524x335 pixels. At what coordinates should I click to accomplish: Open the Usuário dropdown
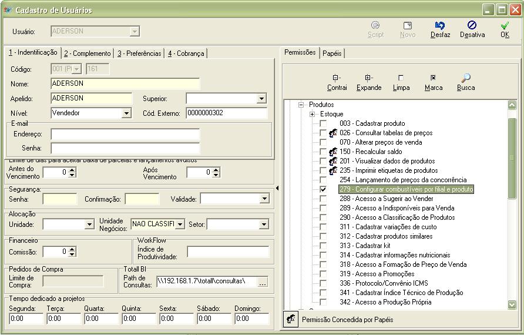click(x=135, y=31)
